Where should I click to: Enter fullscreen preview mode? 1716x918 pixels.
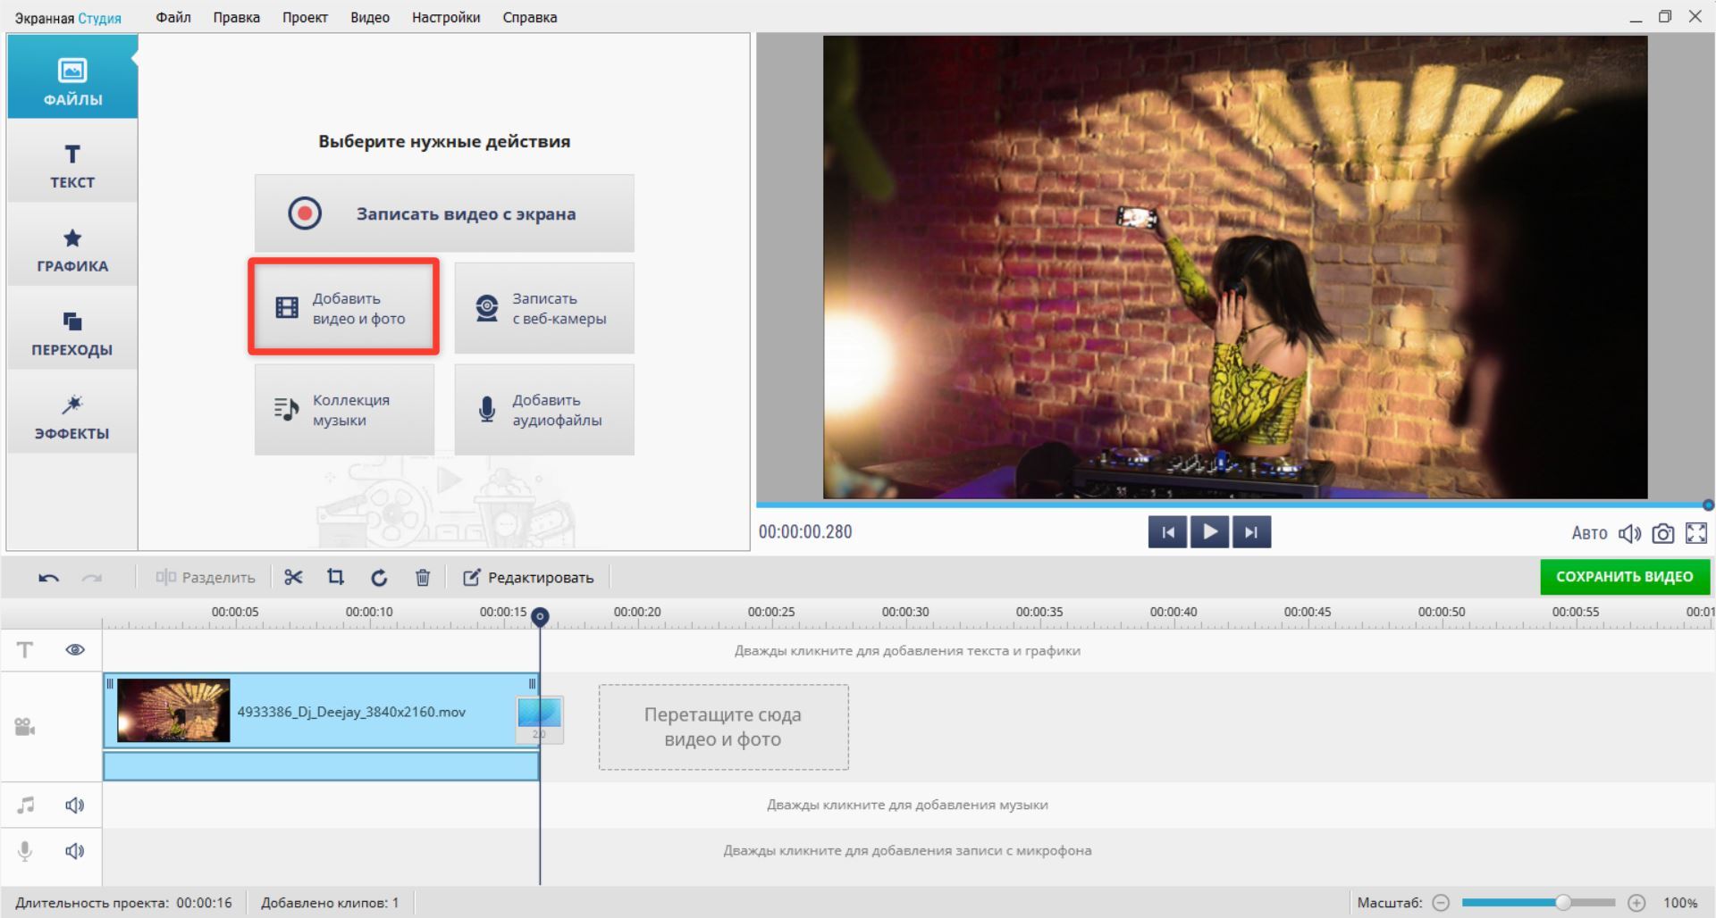click(x=1695, y=533)
